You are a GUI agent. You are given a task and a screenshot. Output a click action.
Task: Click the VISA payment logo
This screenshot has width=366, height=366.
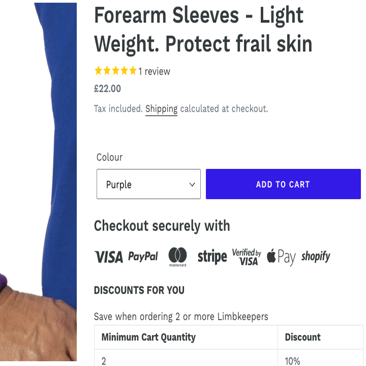(x=109, y=257)
